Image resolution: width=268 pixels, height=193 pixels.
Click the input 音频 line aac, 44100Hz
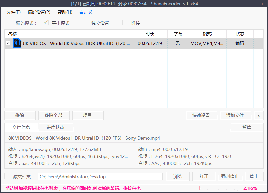(44, 163)
